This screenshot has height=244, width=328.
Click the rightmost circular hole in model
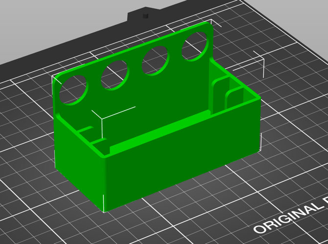[195, 46]
